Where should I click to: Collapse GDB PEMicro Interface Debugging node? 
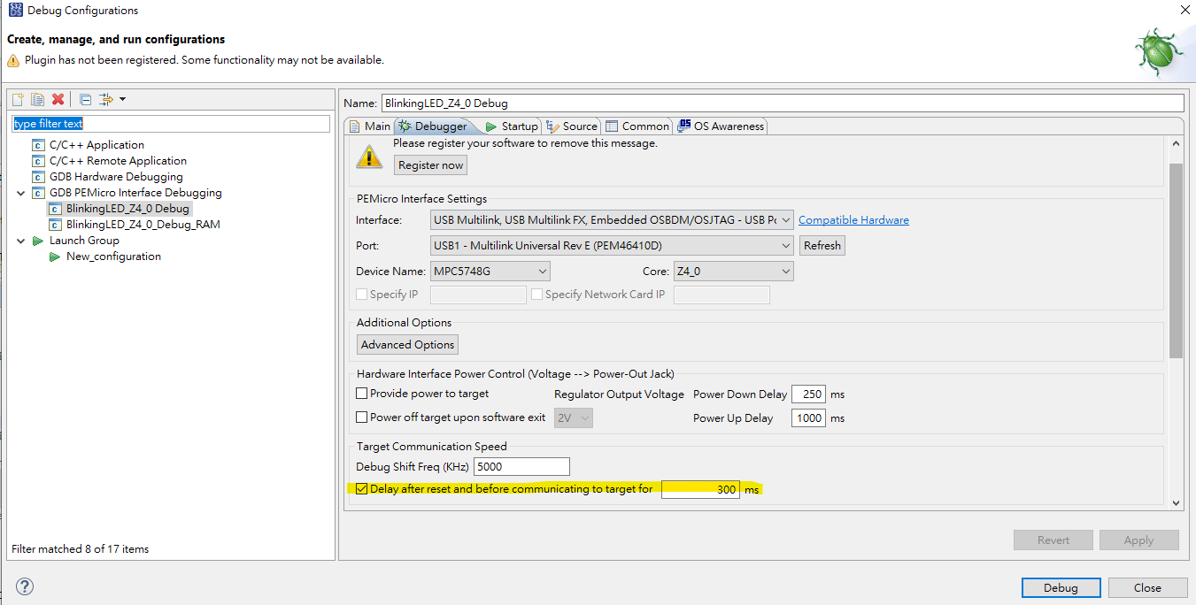click(x=20, y=193)
